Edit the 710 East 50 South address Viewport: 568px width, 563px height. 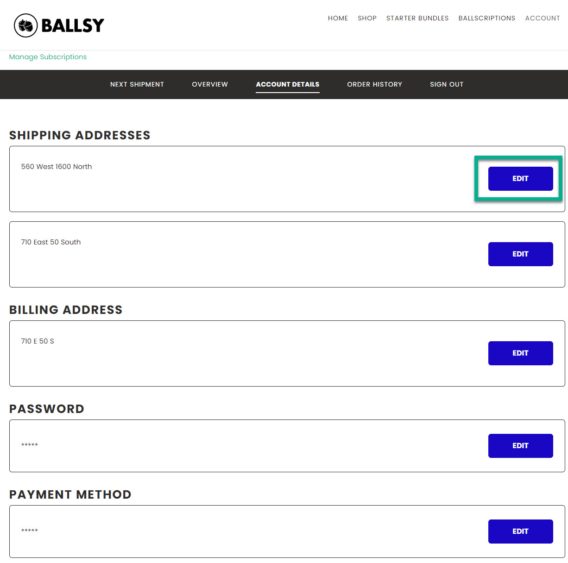(520, 254)
